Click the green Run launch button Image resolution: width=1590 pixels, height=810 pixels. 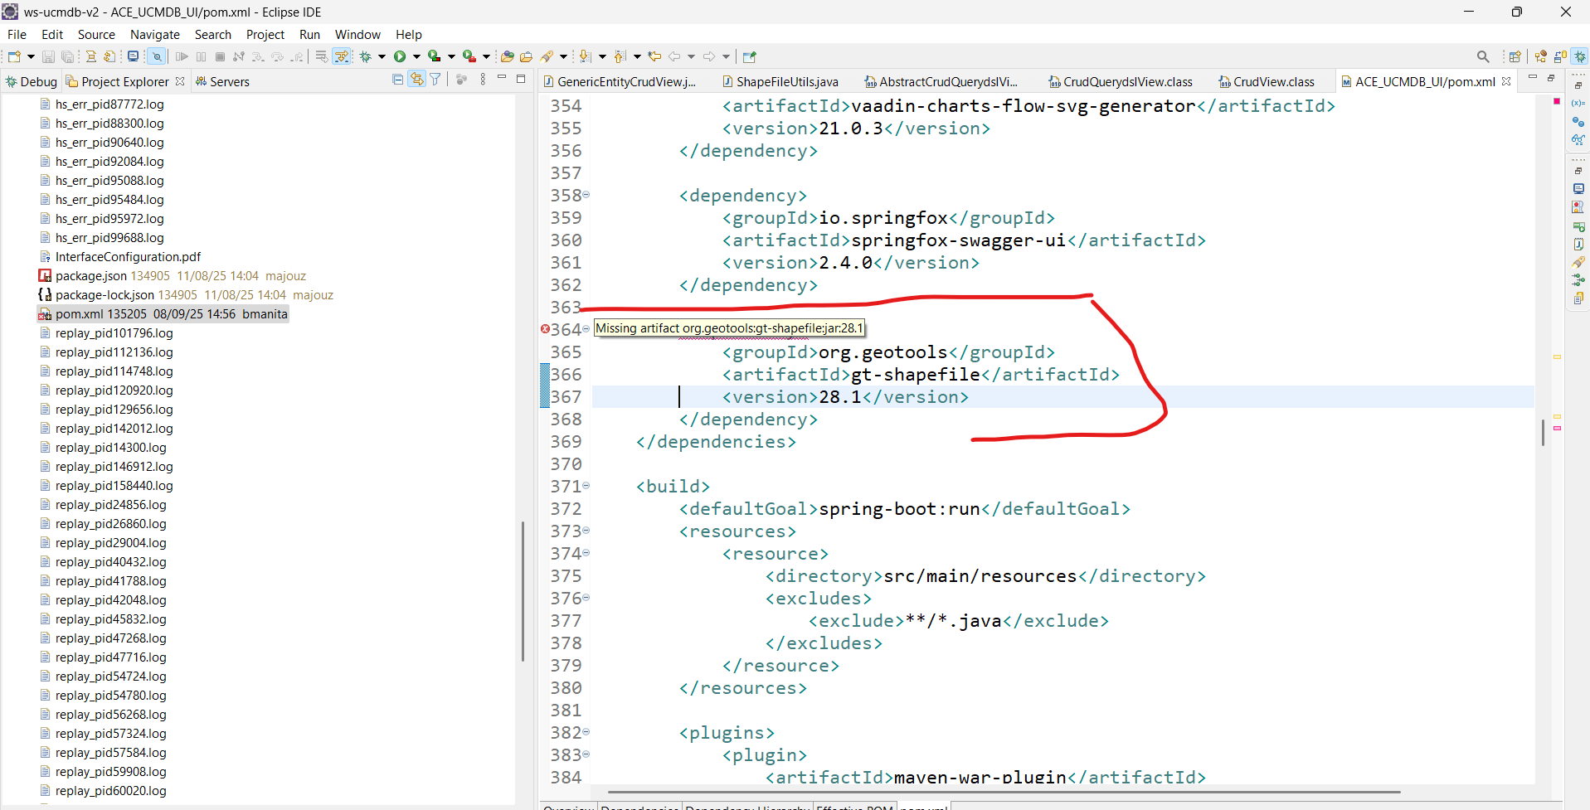[x=400, y=56]
